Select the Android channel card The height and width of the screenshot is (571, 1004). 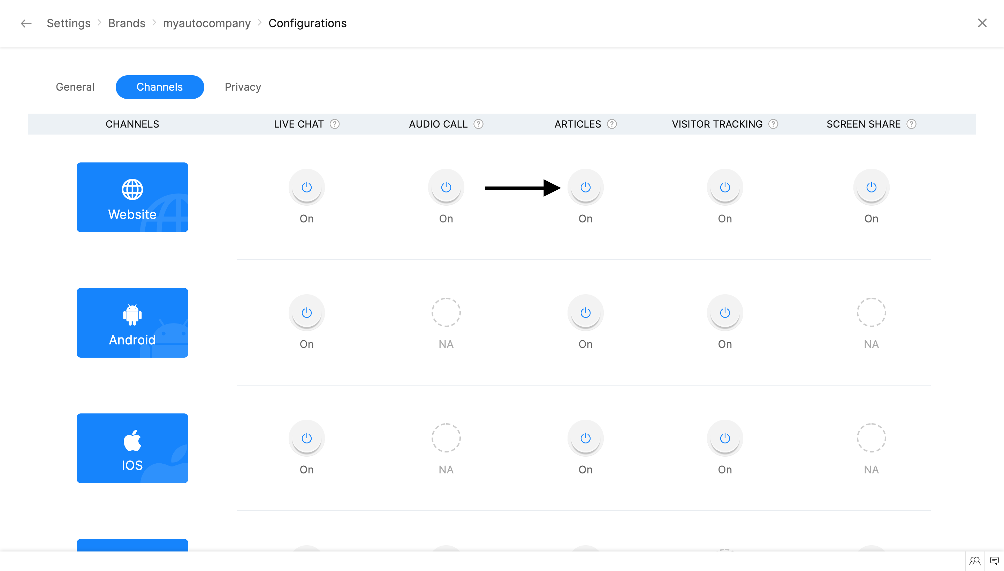[x=132, y=322]
